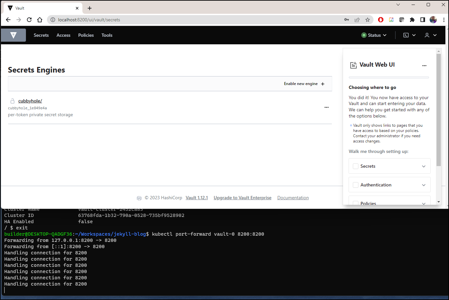Click the guide progress bar

389,77
